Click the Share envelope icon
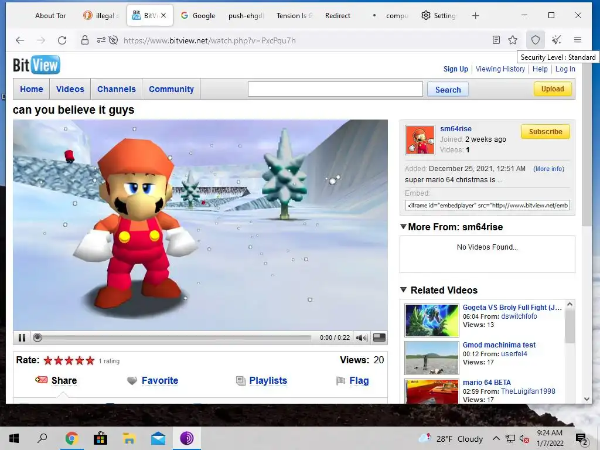Screen dimensions: 600x450 point(42,380)
